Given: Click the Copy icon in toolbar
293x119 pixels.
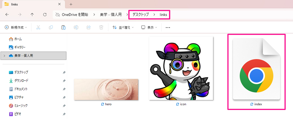Looking at the screenshot, I should click(51, 27).
